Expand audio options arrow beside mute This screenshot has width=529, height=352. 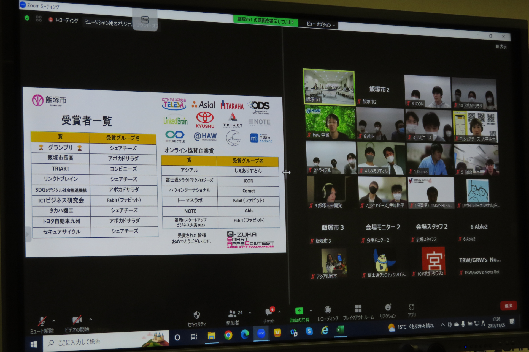click(x=54, y=321)
